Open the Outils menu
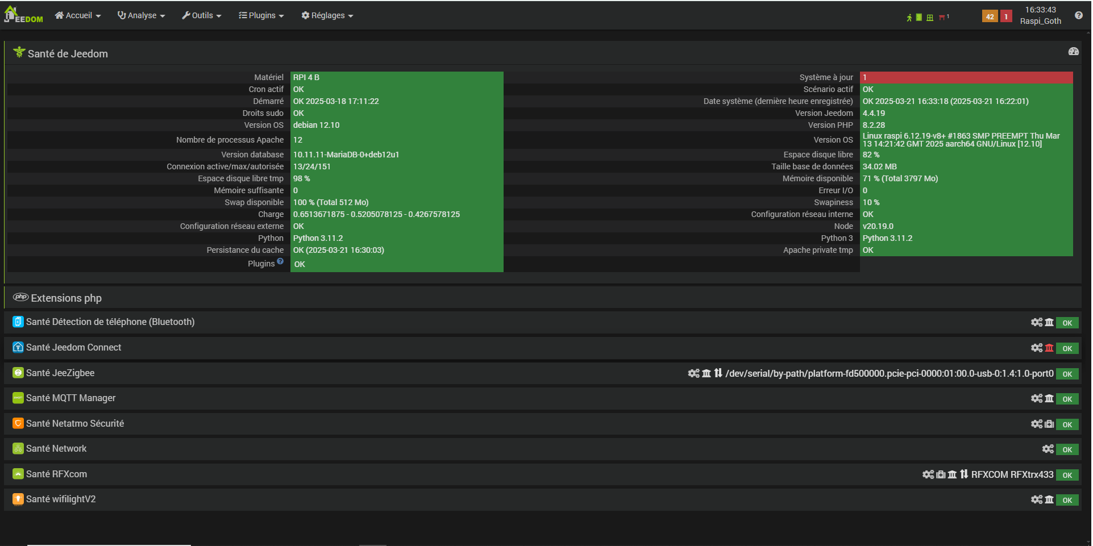Viewport: 1093px width, 546px height. pyautogui.click(x=202, y=15)
